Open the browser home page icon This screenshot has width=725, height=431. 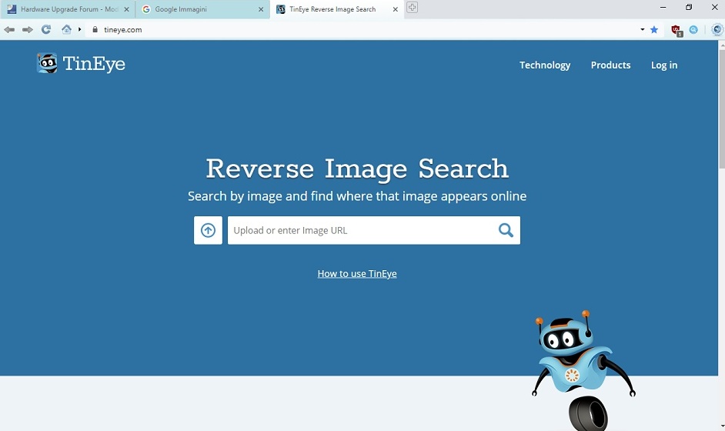pyautogui.click(x=67, y=29)
